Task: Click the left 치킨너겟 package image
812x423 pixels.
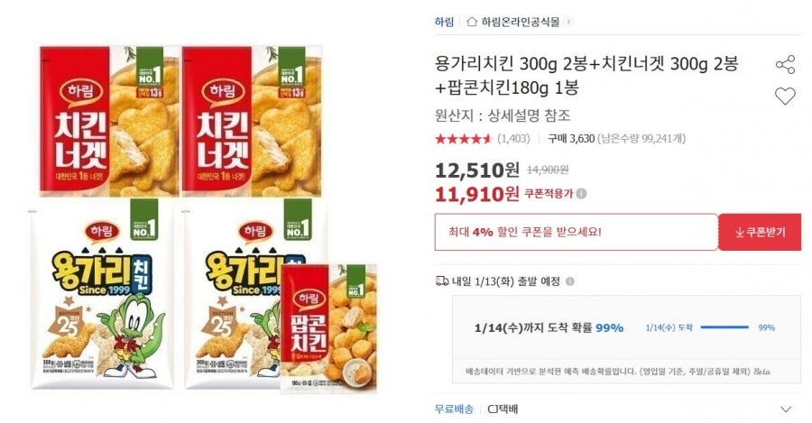Action: point(109,121)
